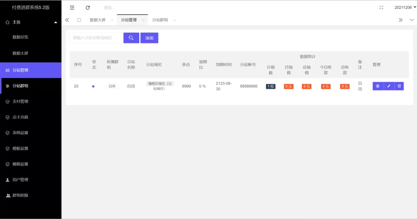Image resolution: width=417 pixels, height=219 pixels.
Task: Switch to the 数据大屏 tab
Action: point(98,20)
